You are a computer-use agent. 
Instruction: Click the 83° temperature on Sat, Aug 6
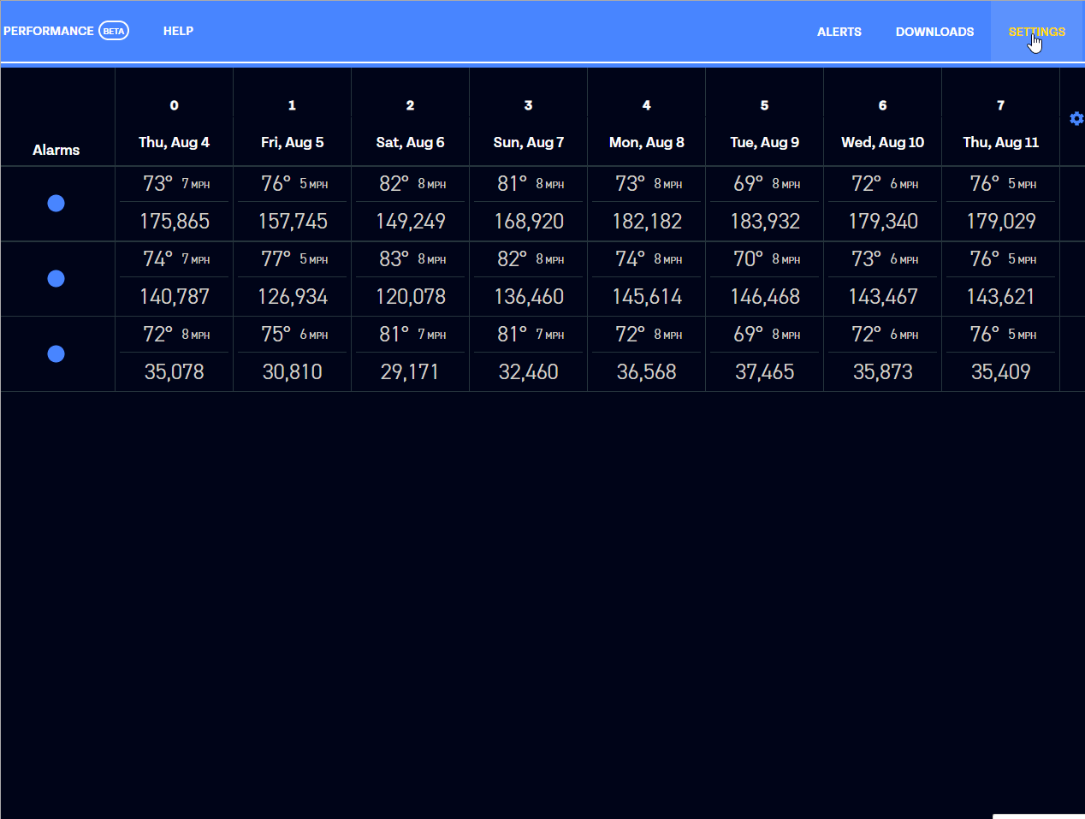point(394,259)
